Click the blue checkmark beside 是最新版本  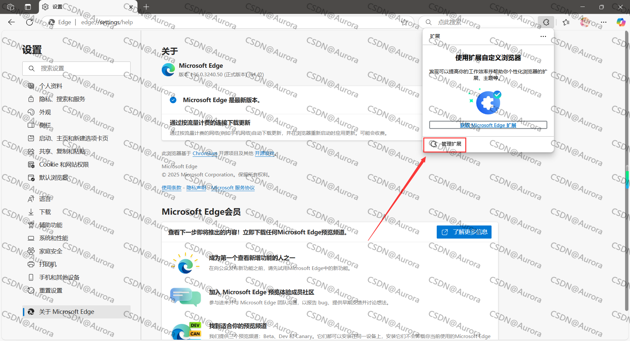[x=173, y=100]
